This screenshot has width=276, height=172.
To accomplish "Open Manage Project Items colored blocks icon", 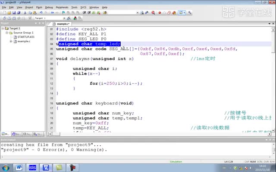I will (75, 18).
